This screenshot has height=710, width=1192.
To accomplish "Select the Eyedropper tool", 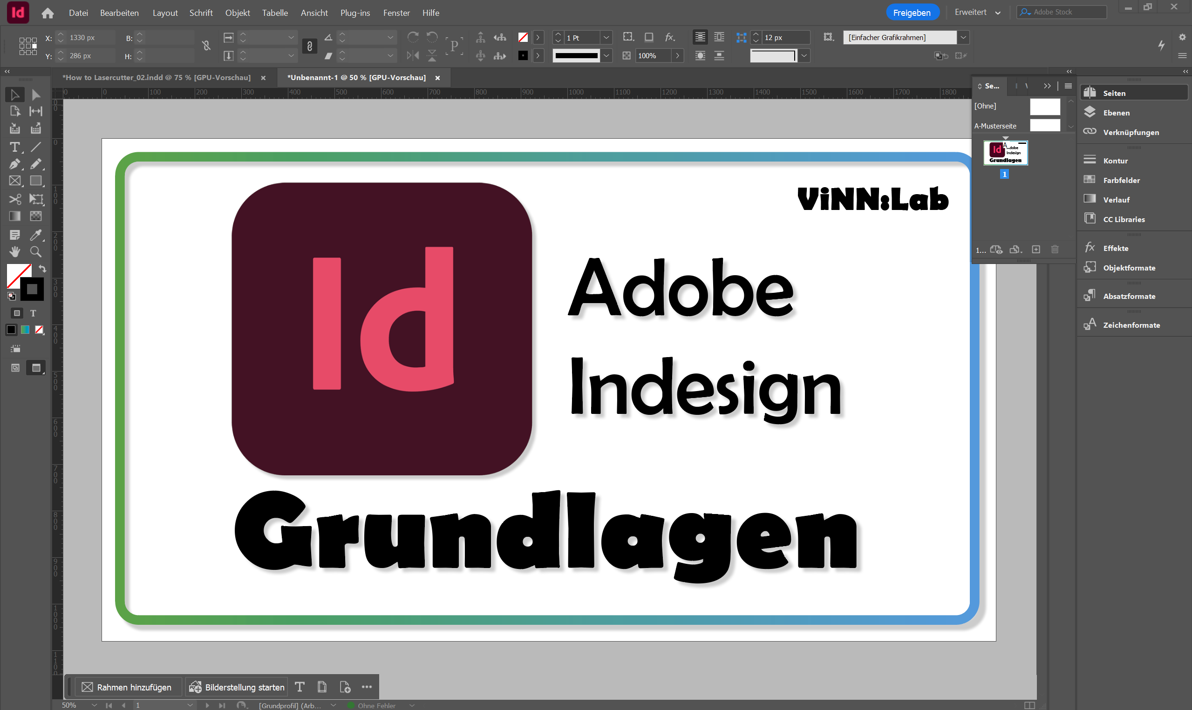I will (36, 235).
